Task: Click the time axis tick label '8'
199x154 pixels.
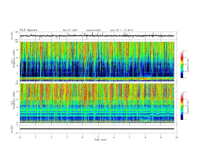Action: click(145, 137)
